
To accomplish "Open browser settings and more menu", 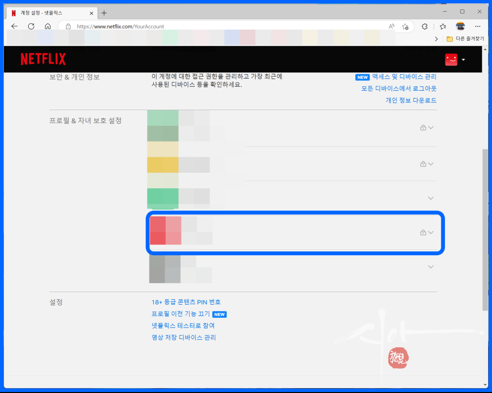I will click(477, 26).
